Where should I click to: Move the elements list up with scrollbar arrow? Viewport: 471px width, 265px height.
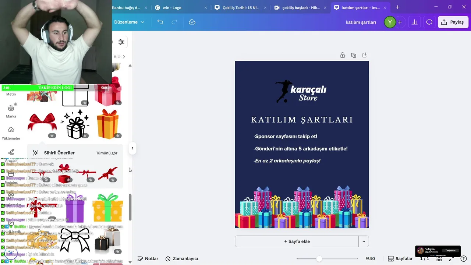tap(130, 66)
